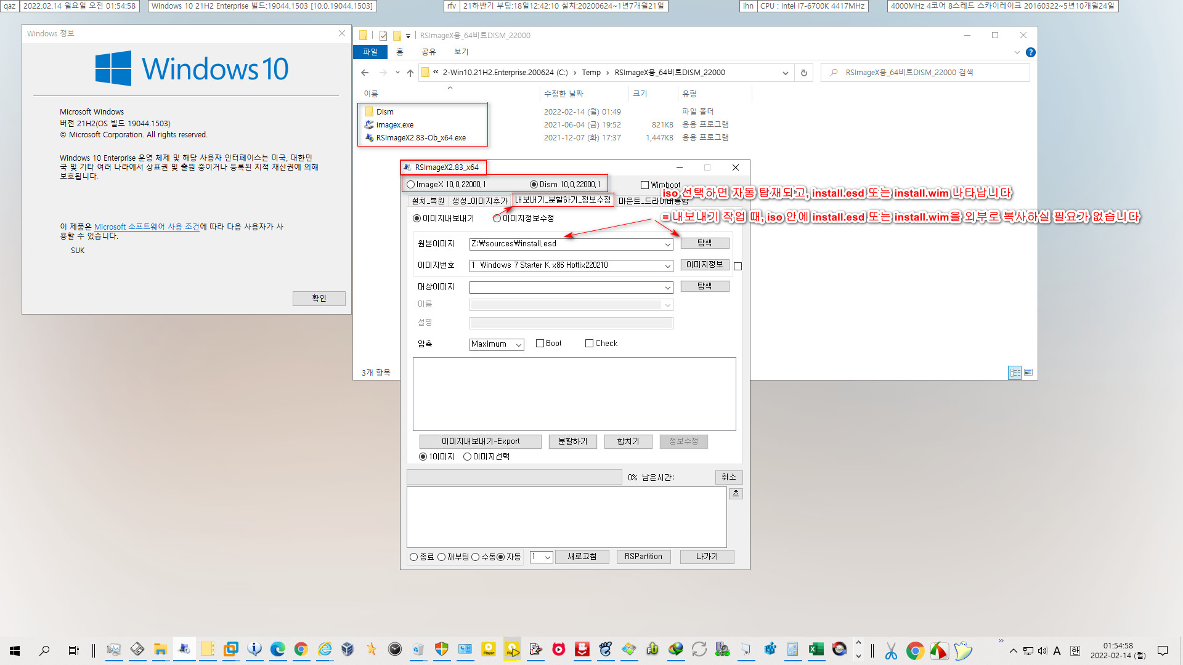
Task: Select the 수동 radio button
Action: click(x=475, y=557)
